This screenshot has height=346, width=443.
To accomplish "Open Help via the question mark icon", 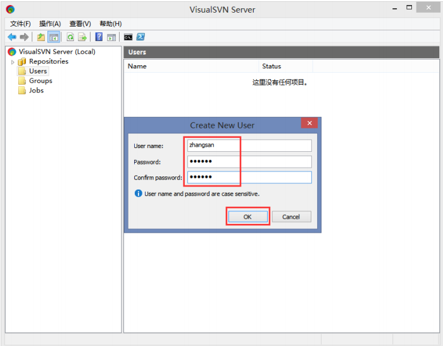I will point(99,37).
